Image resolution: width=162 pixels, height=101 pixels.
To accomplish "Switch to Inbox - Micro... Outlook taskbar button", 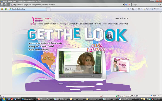I will 77,99.
